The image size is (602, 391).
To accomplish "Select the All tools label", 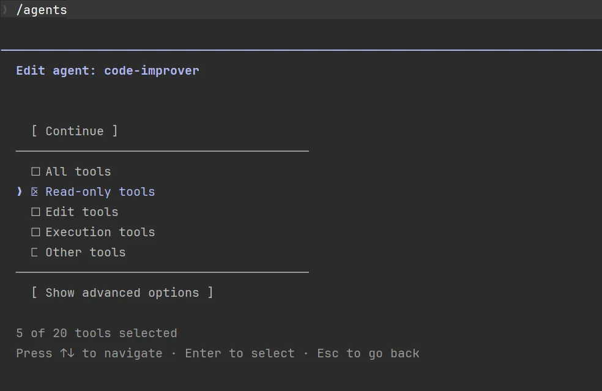I will (78, 172).
